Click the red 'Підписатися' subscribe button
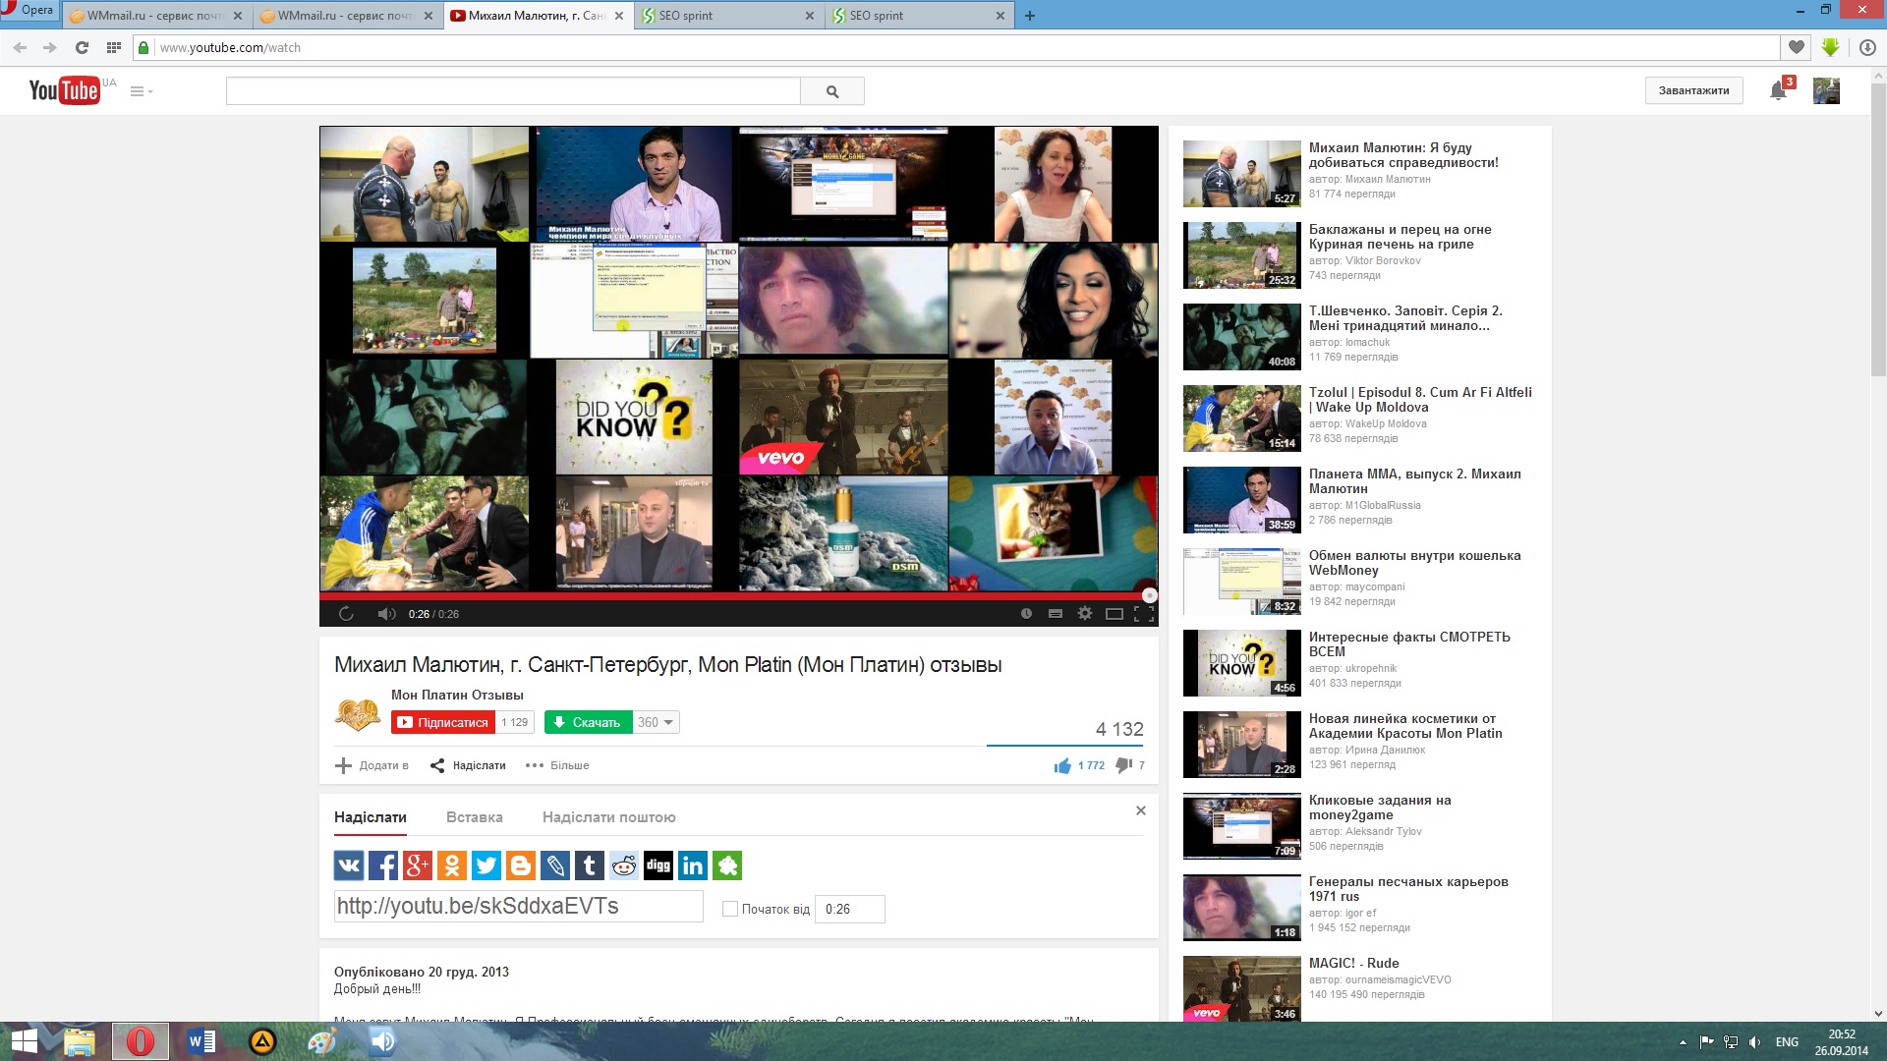The image size is (1887, 1061). (x=442, y=722)
